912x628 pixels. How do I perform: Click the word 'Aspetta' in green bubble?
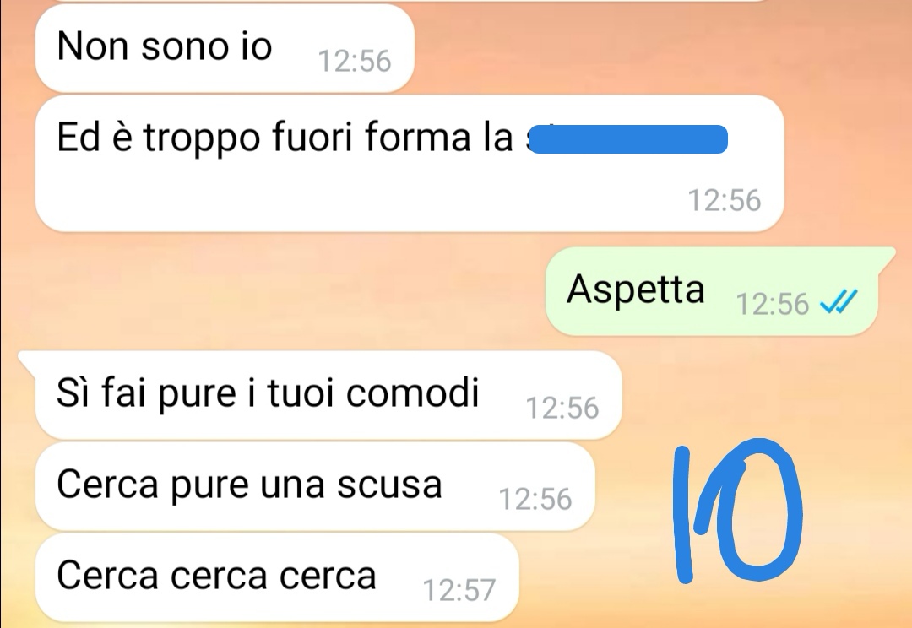[635, 290]
